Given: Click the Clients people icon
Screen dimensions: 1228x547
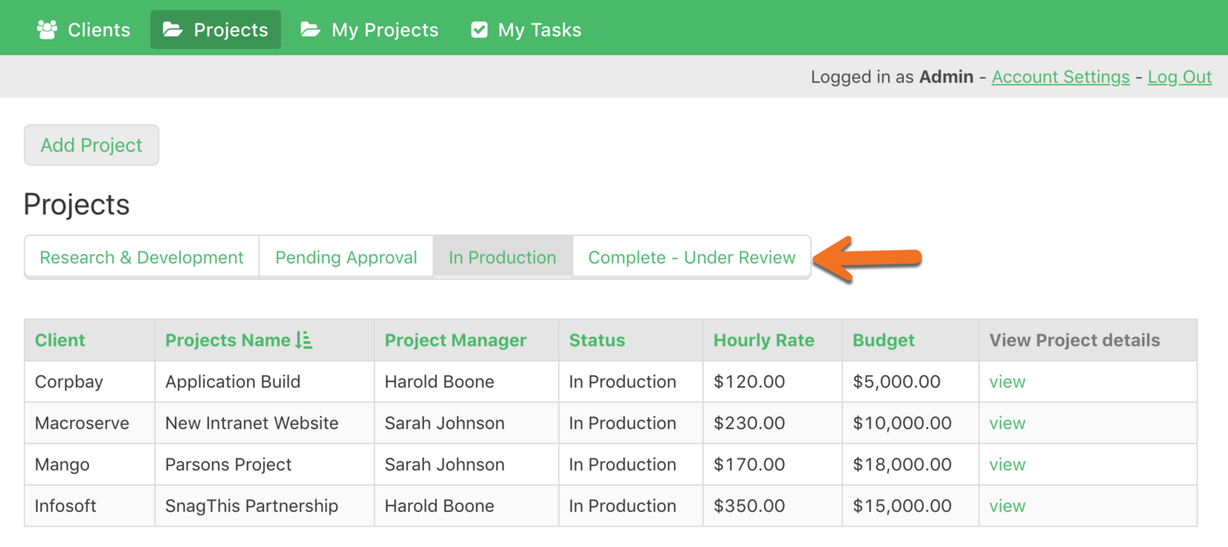Looking at the screenshot, I should coord(47,30).
